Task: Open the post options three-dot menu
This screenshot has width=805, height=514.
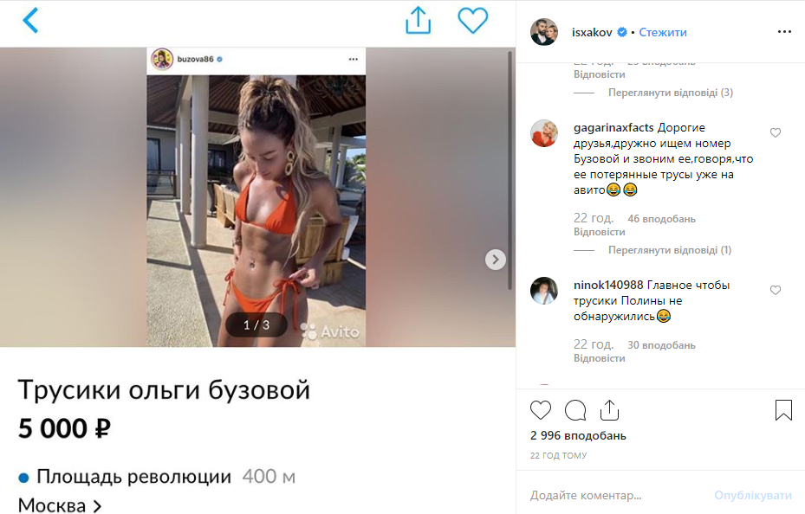Action: pyautogui.click(x=784, y=32)
